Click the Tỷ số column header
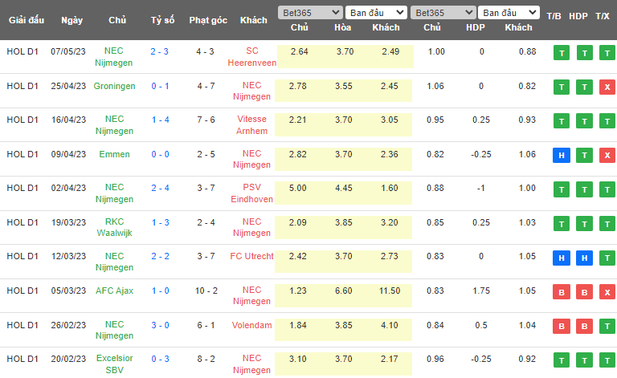The width and height of the screenshot is (617, 378). click(x=162, y=20)
